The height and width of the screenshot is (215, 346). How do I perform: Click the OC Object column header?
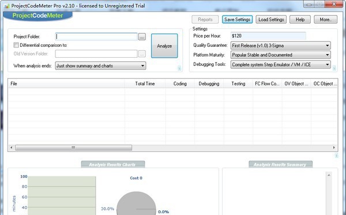(324, 84)
